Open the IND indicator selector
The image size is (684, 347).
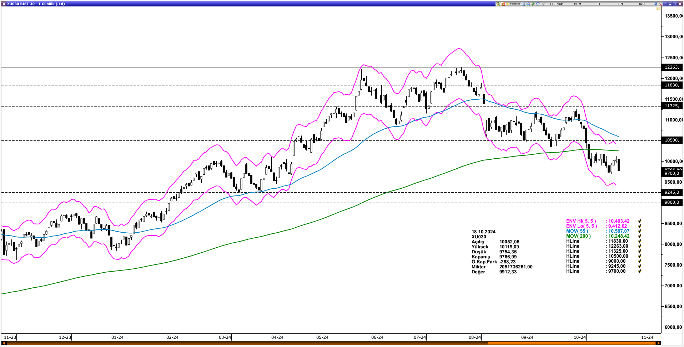(x=642, y=4)
